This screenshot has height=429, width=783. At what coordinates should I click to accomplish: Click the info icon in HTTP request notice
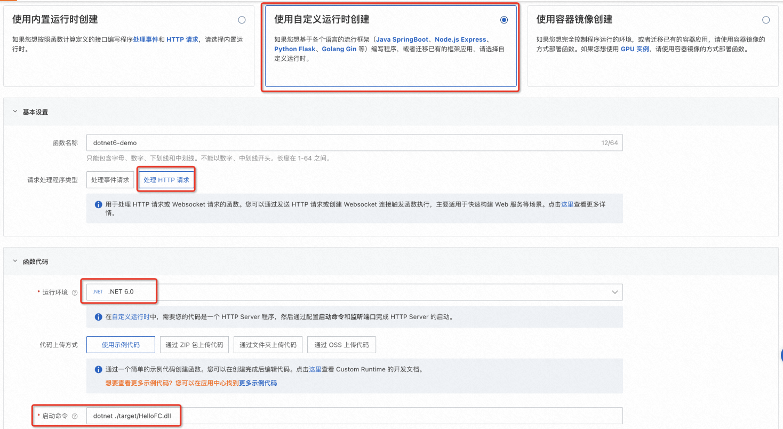point(98,205)
